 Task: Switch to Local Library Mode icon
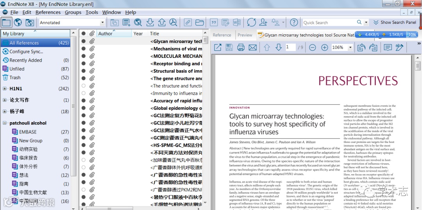pos(6,23)
